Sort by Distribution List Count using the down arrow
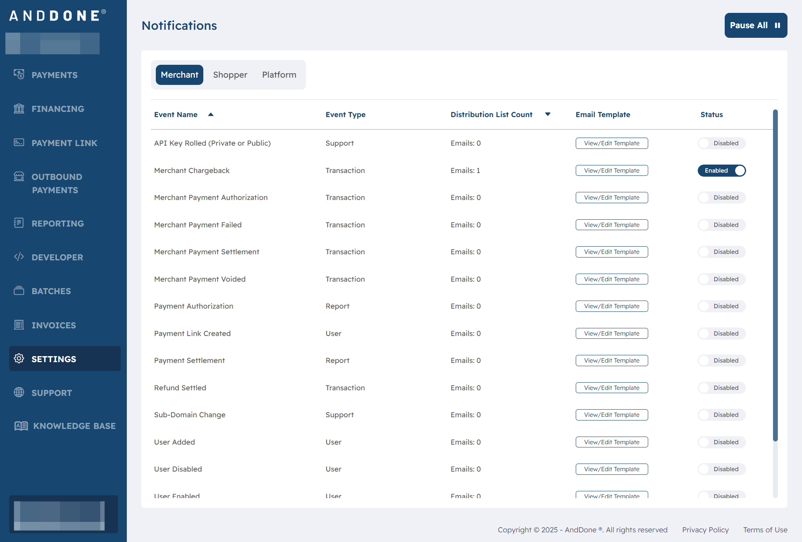The width and height of the screenshot is (802, 542). (548, 114)
